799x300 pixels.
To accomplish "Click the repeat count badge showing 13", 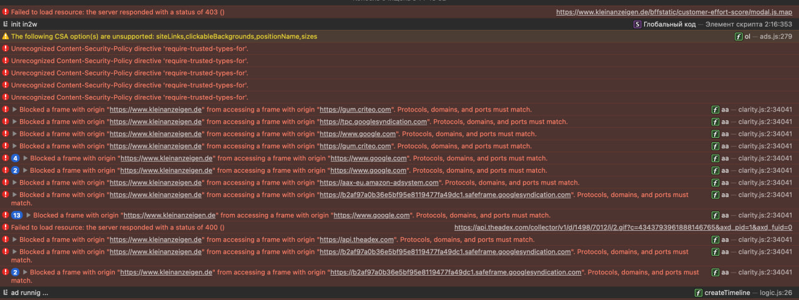I will (x=17, y=215).
